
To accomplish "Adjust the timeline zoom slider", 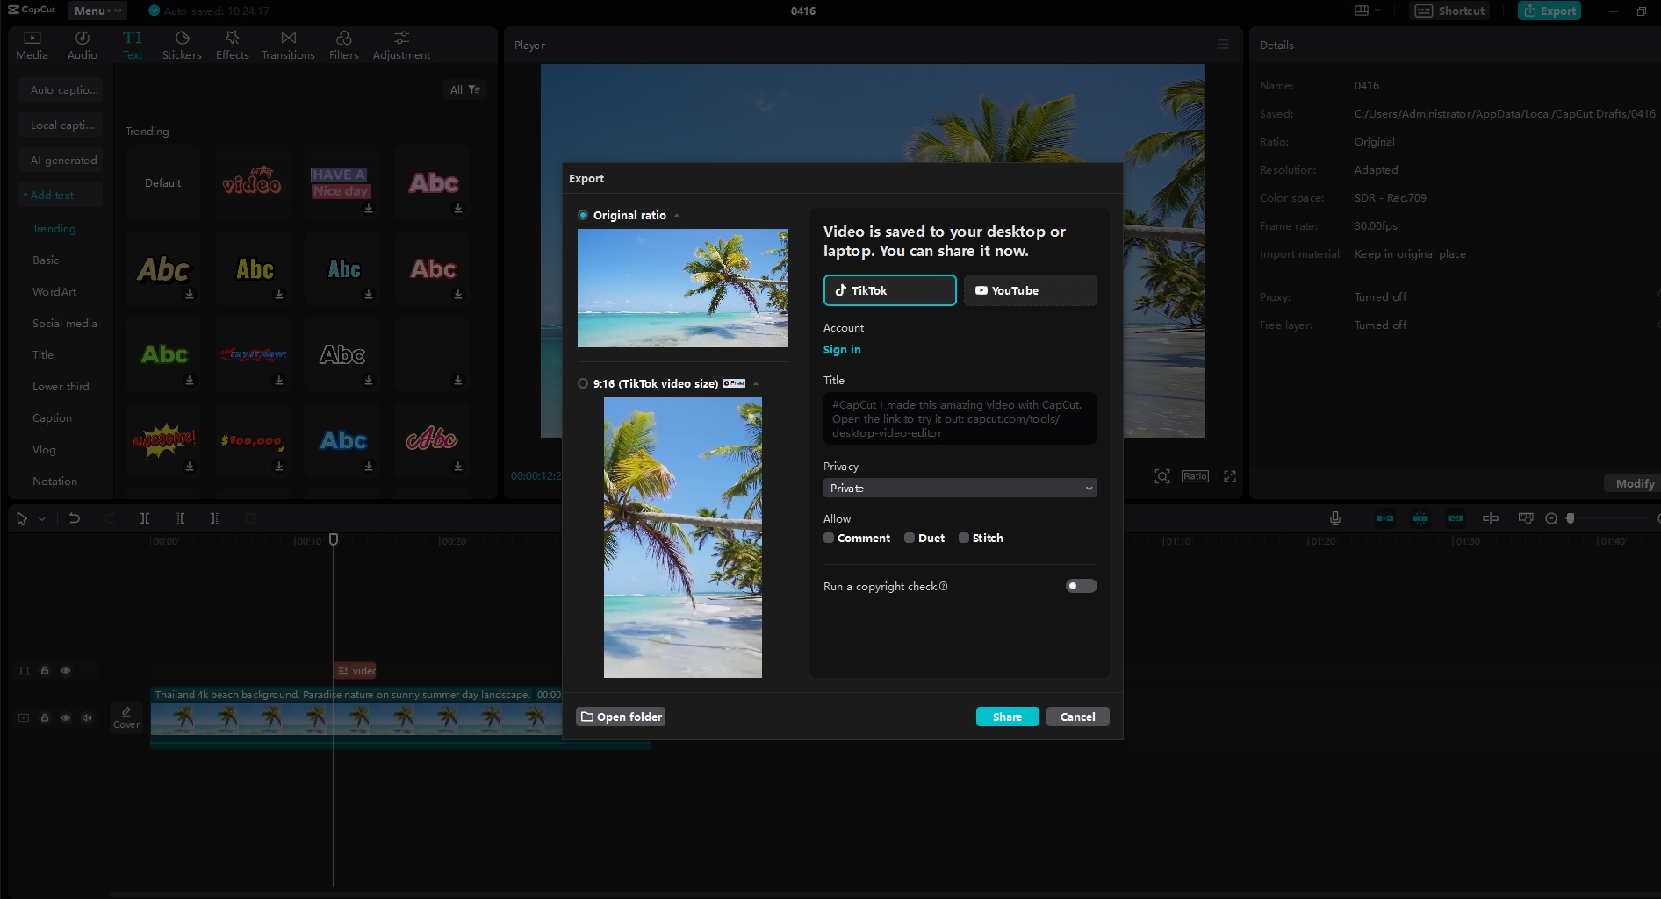I will point(1570,517).
